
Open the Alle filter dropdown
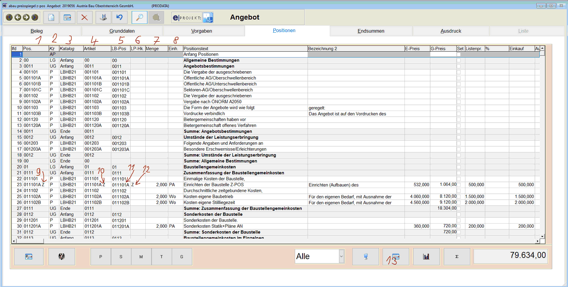342,257
